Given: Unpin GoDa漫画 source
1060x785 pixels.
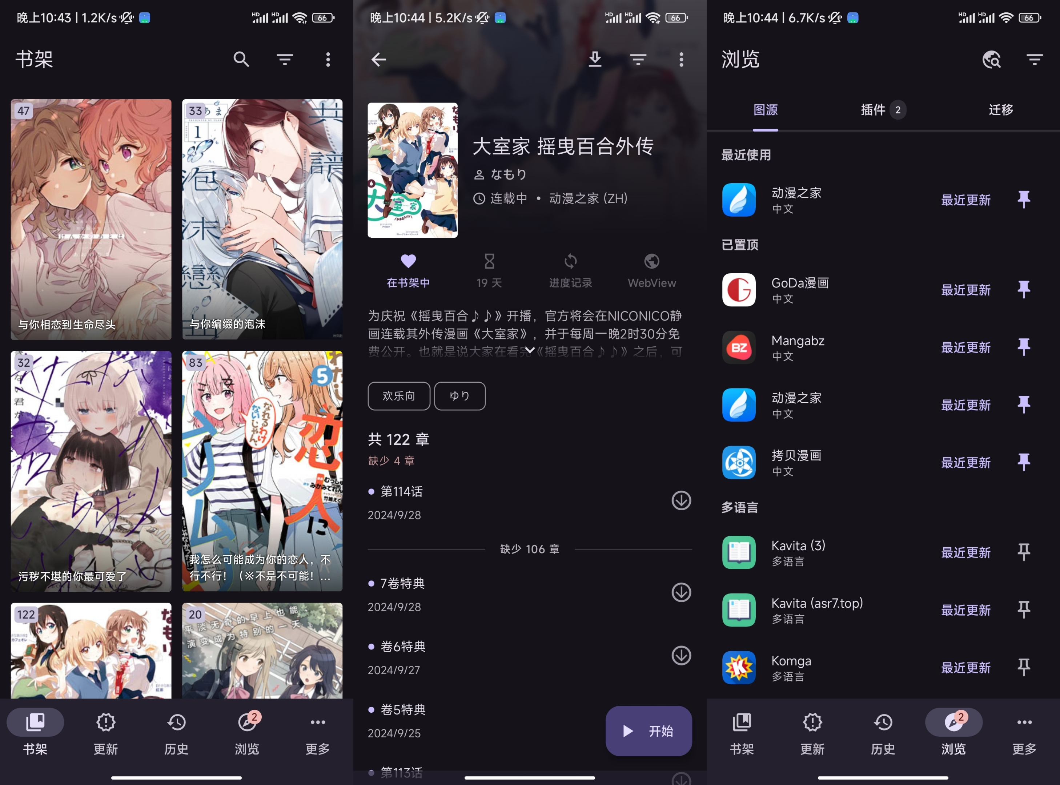Looking at the screenshot, I should pyautogui.click(x=1024, y=289).
